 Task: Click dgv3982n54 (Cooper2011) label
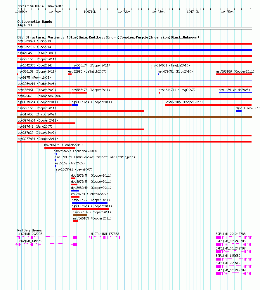pos(92,206)
